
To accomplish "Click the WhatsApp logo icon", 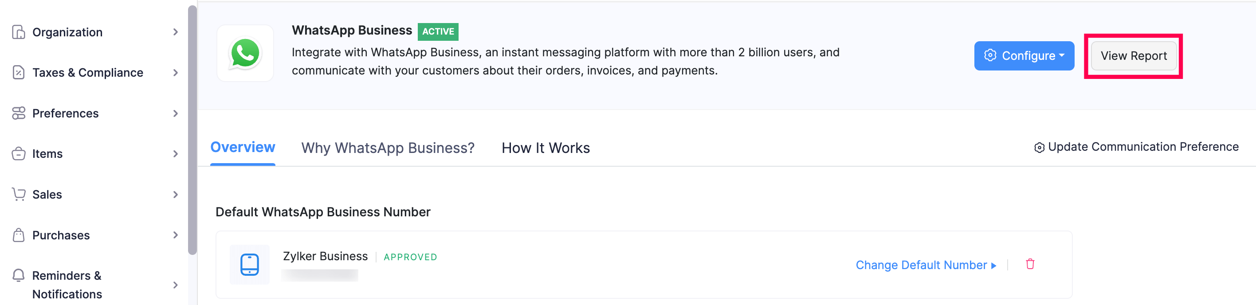I will pyautogui.click(x=245, y=53).
